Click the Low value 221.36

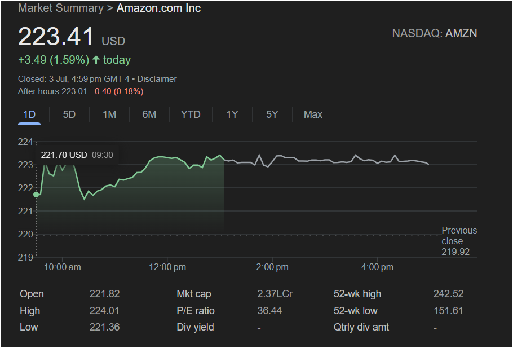105,327
